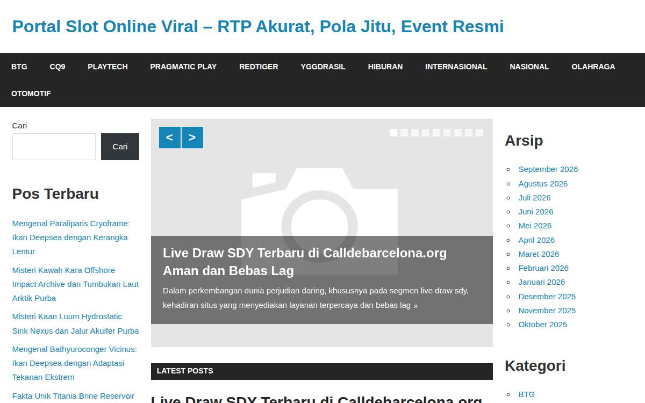Click the » read more link in slide
The width and height of the screenshot is (645, 403).
(x=415, y=306)
